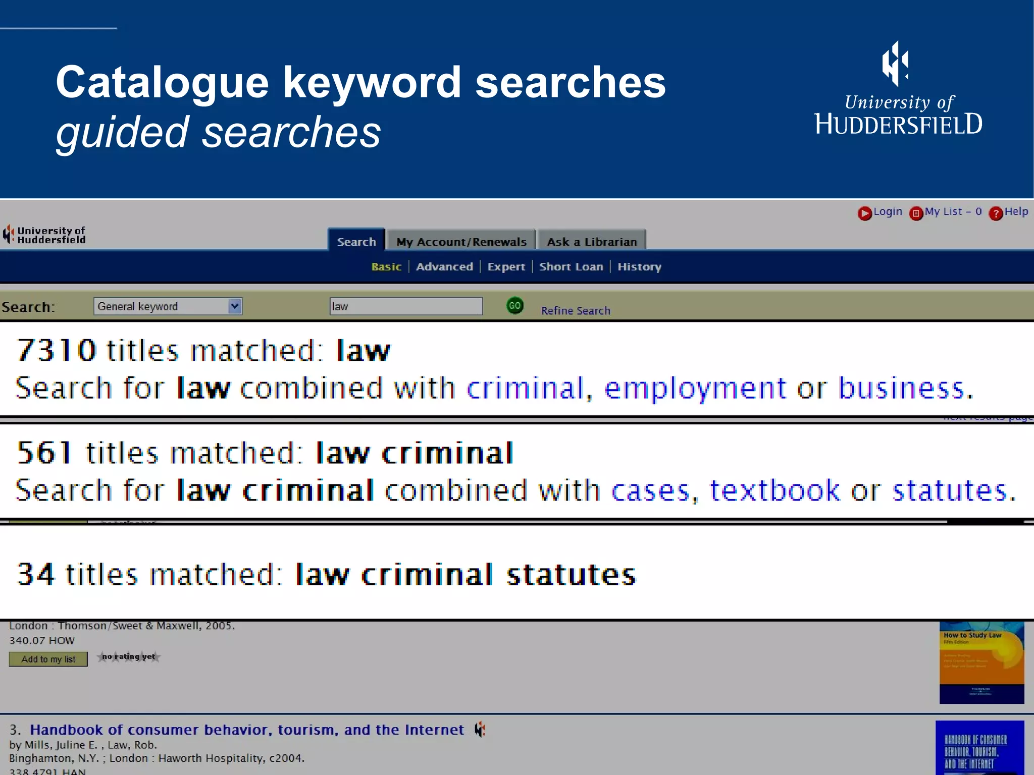Click the red Login arrow icon

tap(864, 213)
